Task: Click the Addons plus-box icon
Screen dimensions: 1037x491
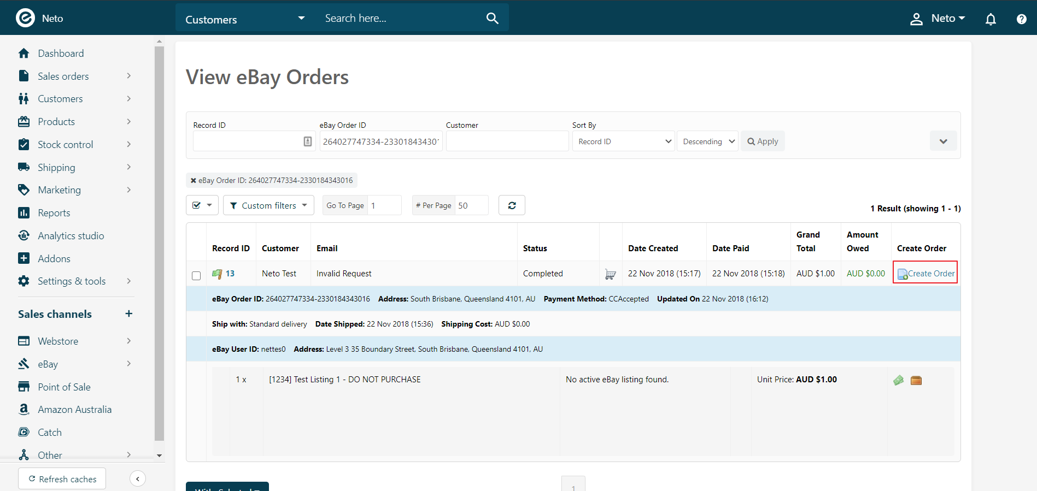Action: pos(24,258)
